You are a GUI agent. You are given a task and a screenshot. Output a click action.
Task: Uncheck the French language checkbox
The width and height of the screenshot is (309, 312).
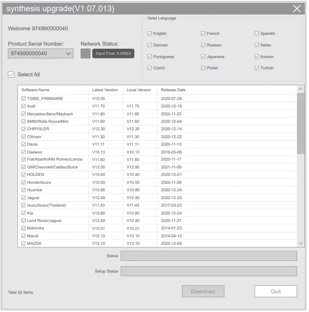click(x=203, y=34)
